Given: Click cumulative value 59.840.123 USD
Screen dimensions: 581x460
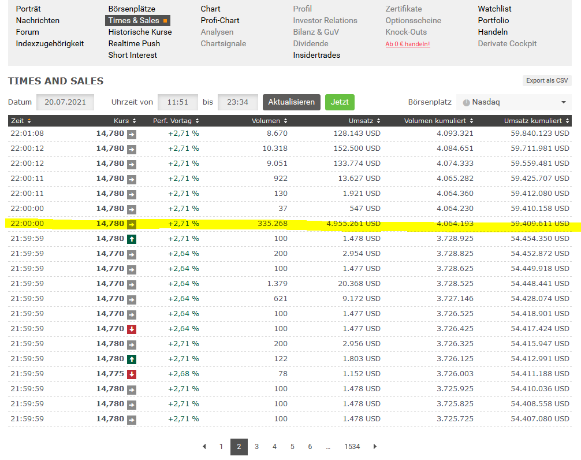Looking at the screenshot, I should 540,133.
